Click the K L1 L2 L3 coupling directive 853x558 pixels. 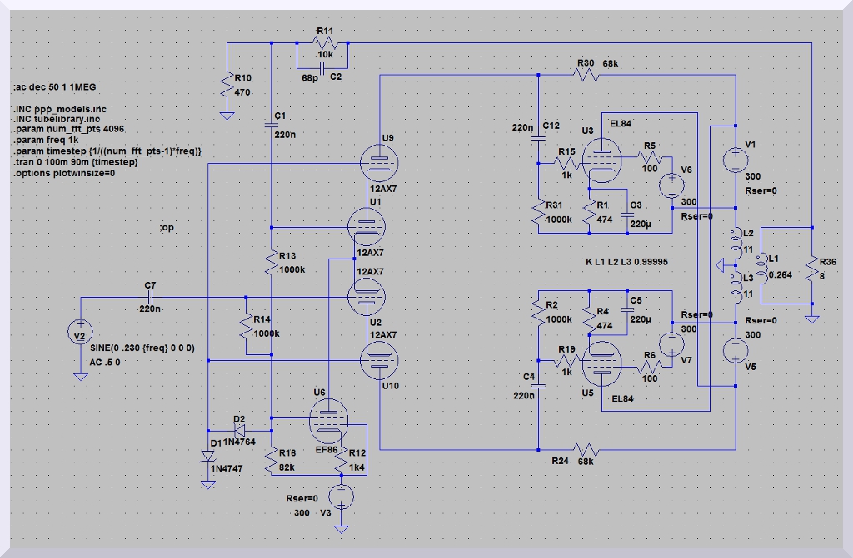[x=627, y=262]
